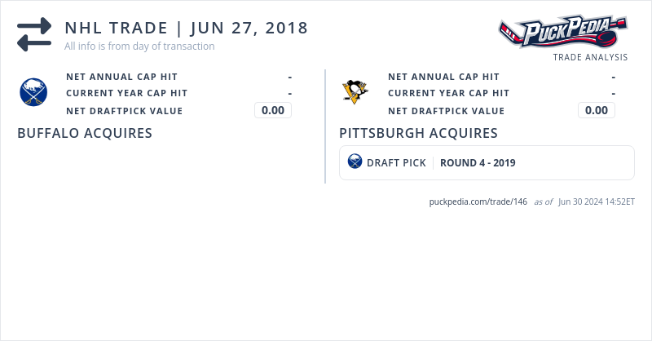Click the NHL Trade Jun 27, 2018 heading
This screenshot has height=341, width=652.
pyautogui.click(x=187, y=28)
